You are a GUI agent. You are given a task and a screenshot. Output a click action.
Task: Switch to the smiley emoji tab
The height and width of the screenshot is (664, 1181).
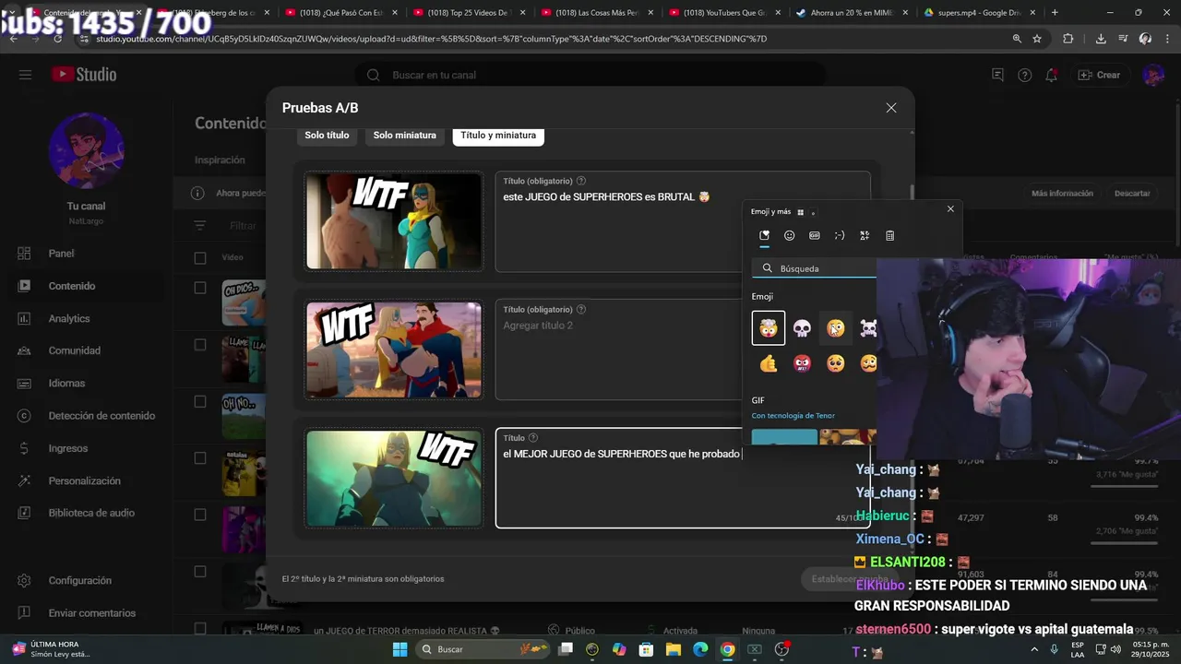[x=789, y=235]
